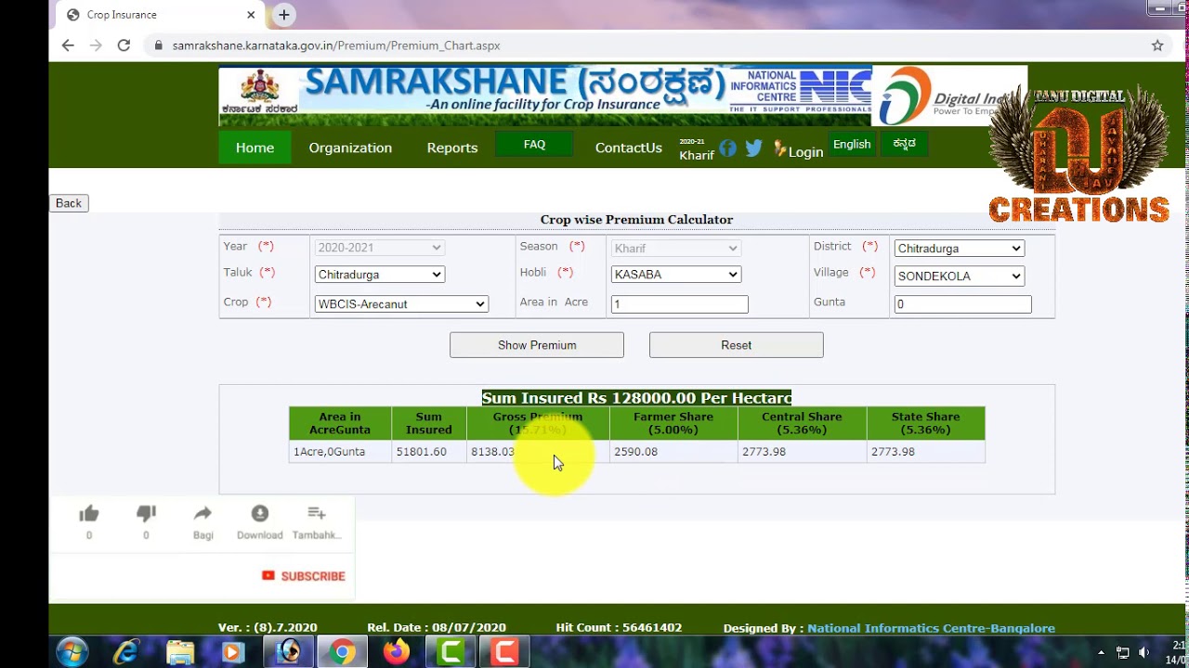1189x668 pixels.
Task: Bookmark this page with the star icon
Action: pos(1157,45)
